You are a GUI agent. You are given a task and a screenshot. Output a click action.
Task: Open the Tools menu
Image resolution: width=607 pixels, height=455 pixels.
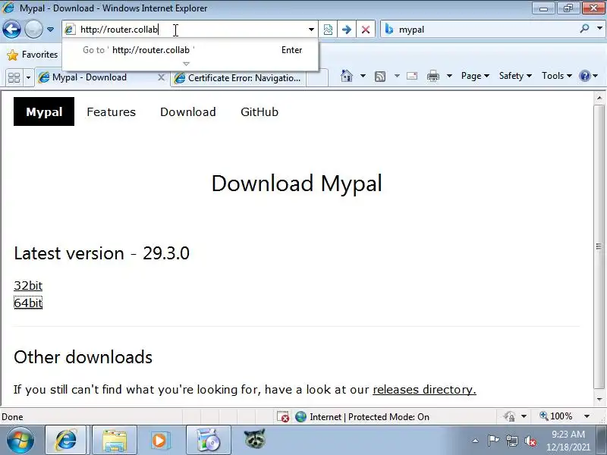point(557,76)
